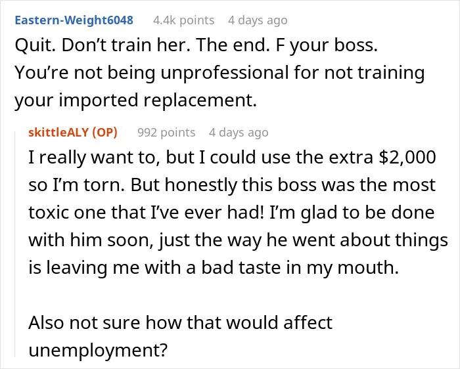Click the text 'F your boss.'
The image size is (460, 369).
pyautogui.click(x=327, y=45)
